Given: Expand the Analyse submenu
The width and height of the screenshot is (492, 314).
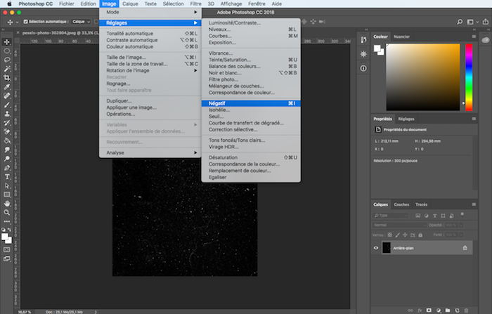Looking at the screenshot, I should [x=150, y=152].
